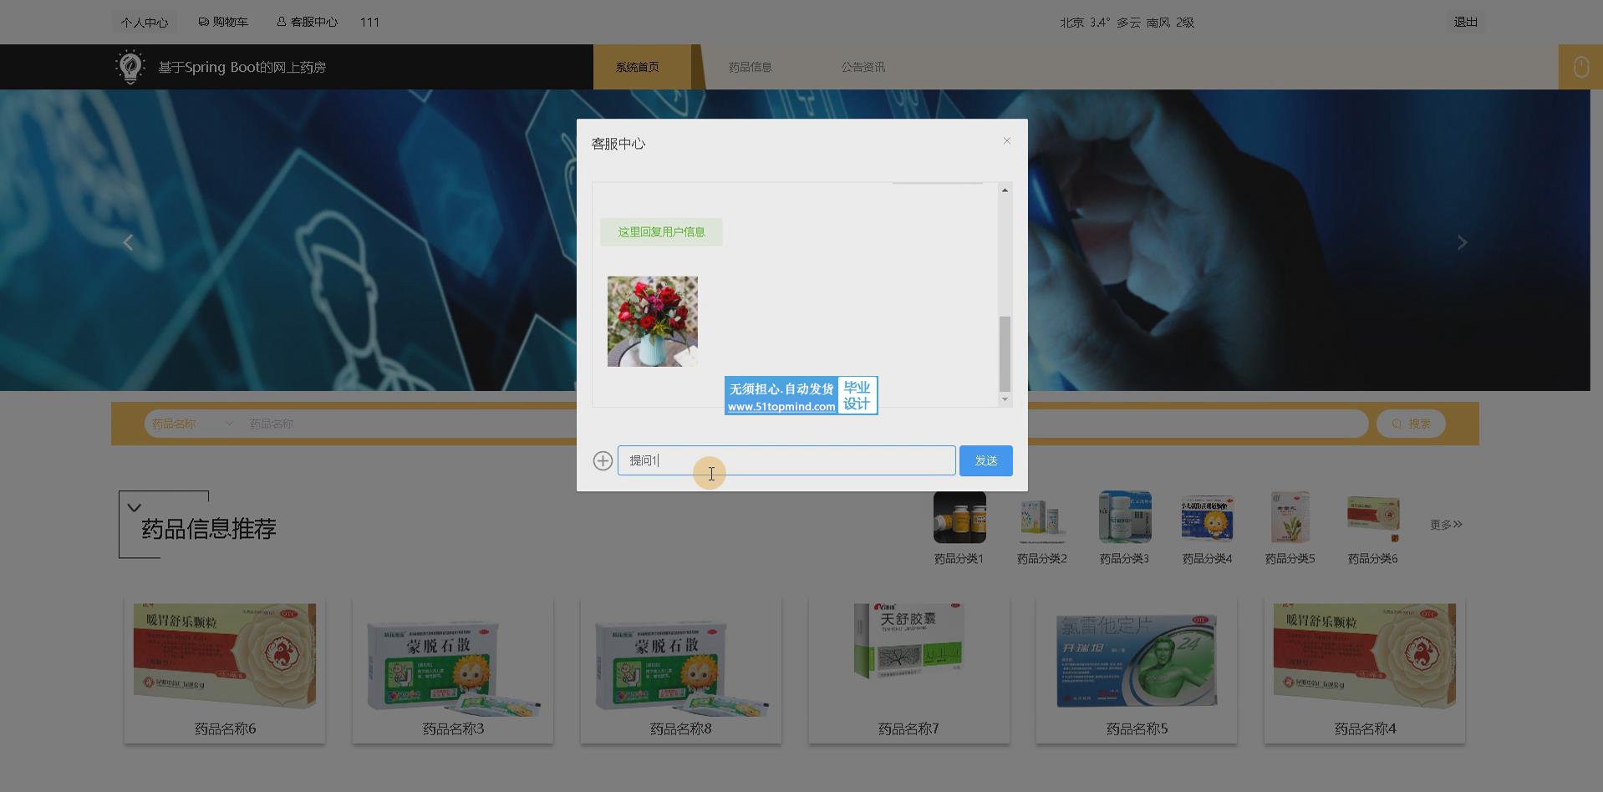Open product card 药品名称5
Image resolution: width=1603 pixels, height=792 pixels.
tap(1137, 670)
